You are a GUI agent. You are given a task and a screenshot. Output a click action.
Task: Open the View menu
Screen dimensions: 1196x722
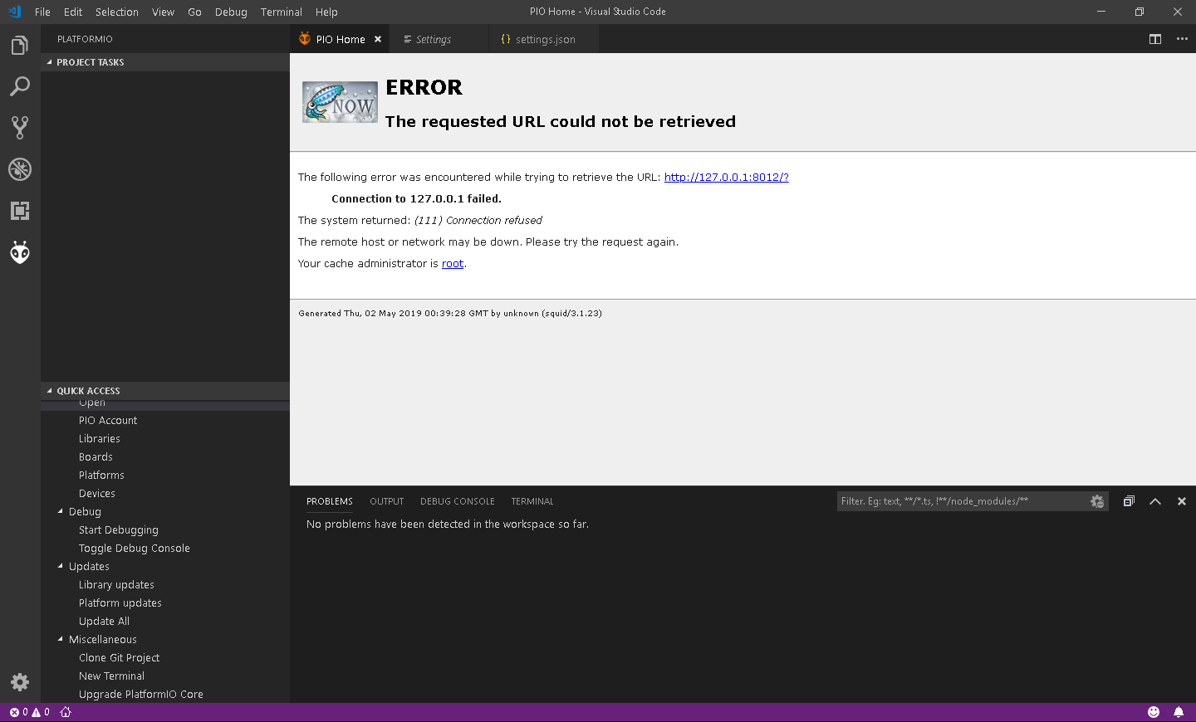coord(164,12)
